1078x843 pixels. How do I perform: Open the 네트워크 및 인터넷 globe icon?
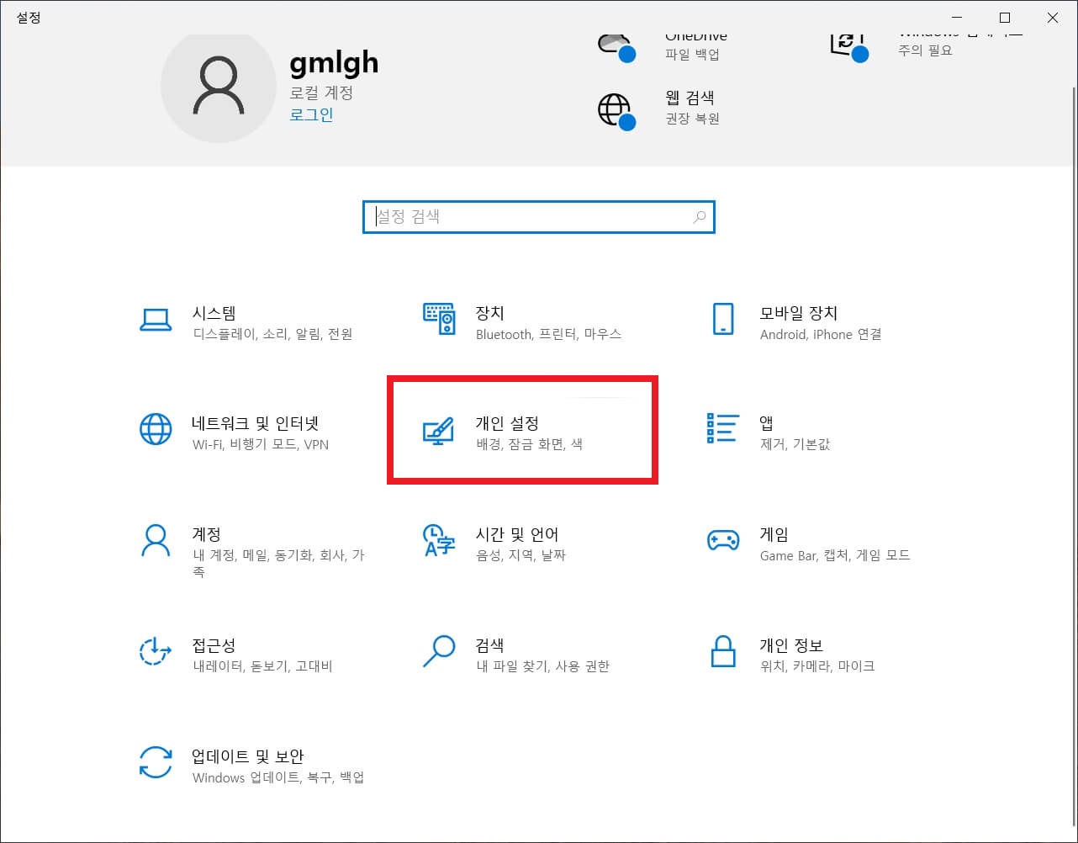(x=156, y=430)
